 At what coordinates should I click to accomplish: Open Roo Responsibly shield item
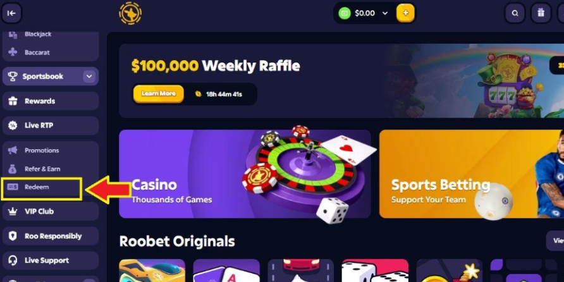click(51, 236)
